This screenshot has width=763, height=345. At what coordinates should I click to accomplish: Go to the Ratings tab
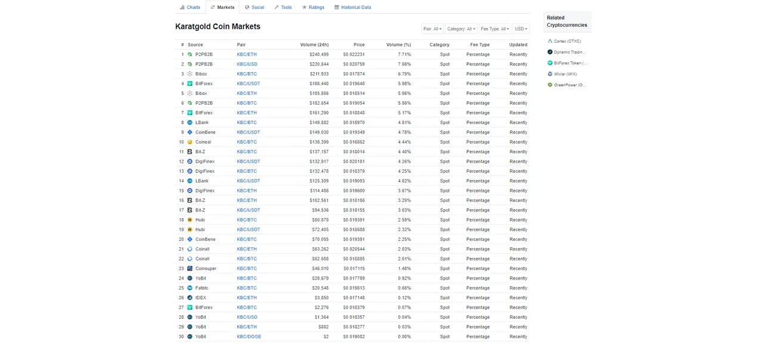[313, 7]
